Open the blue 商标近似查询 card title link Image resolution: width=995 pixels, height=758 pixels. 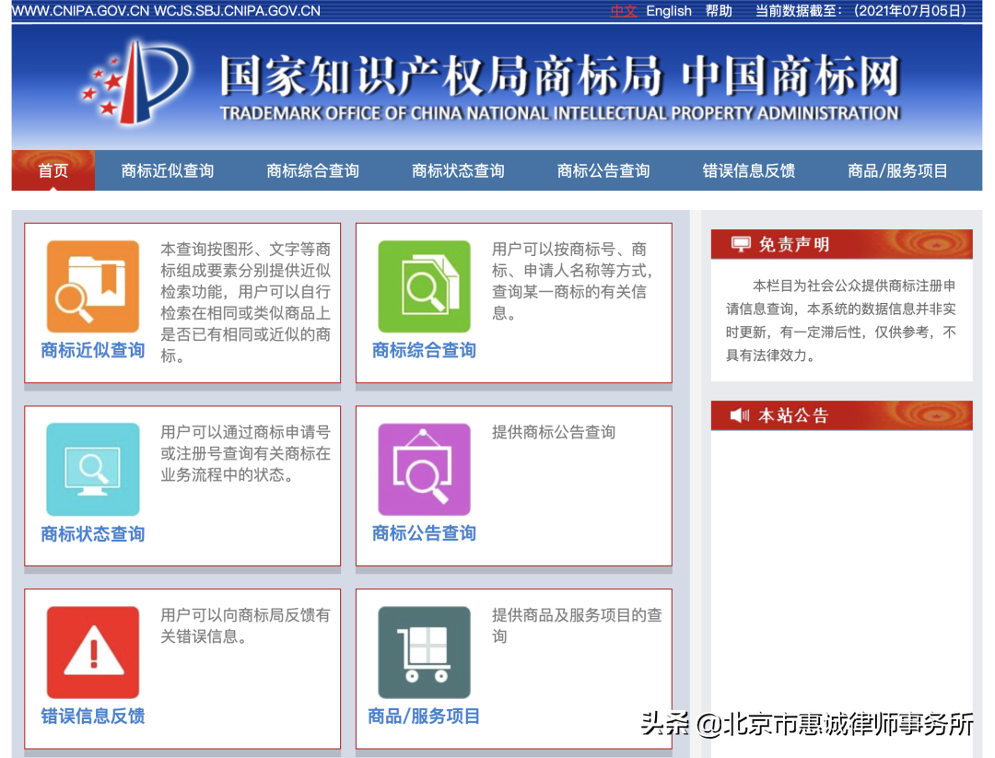point(93,350)
